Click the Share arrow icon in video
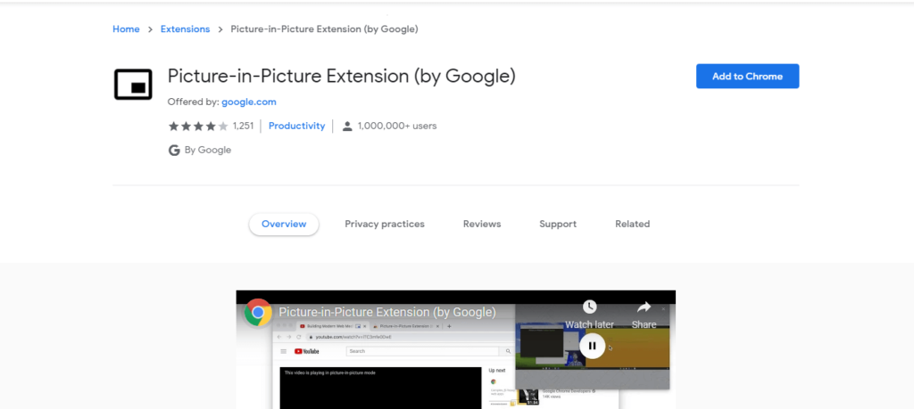This screenshot has height=409, width=914. click(644, 307)
